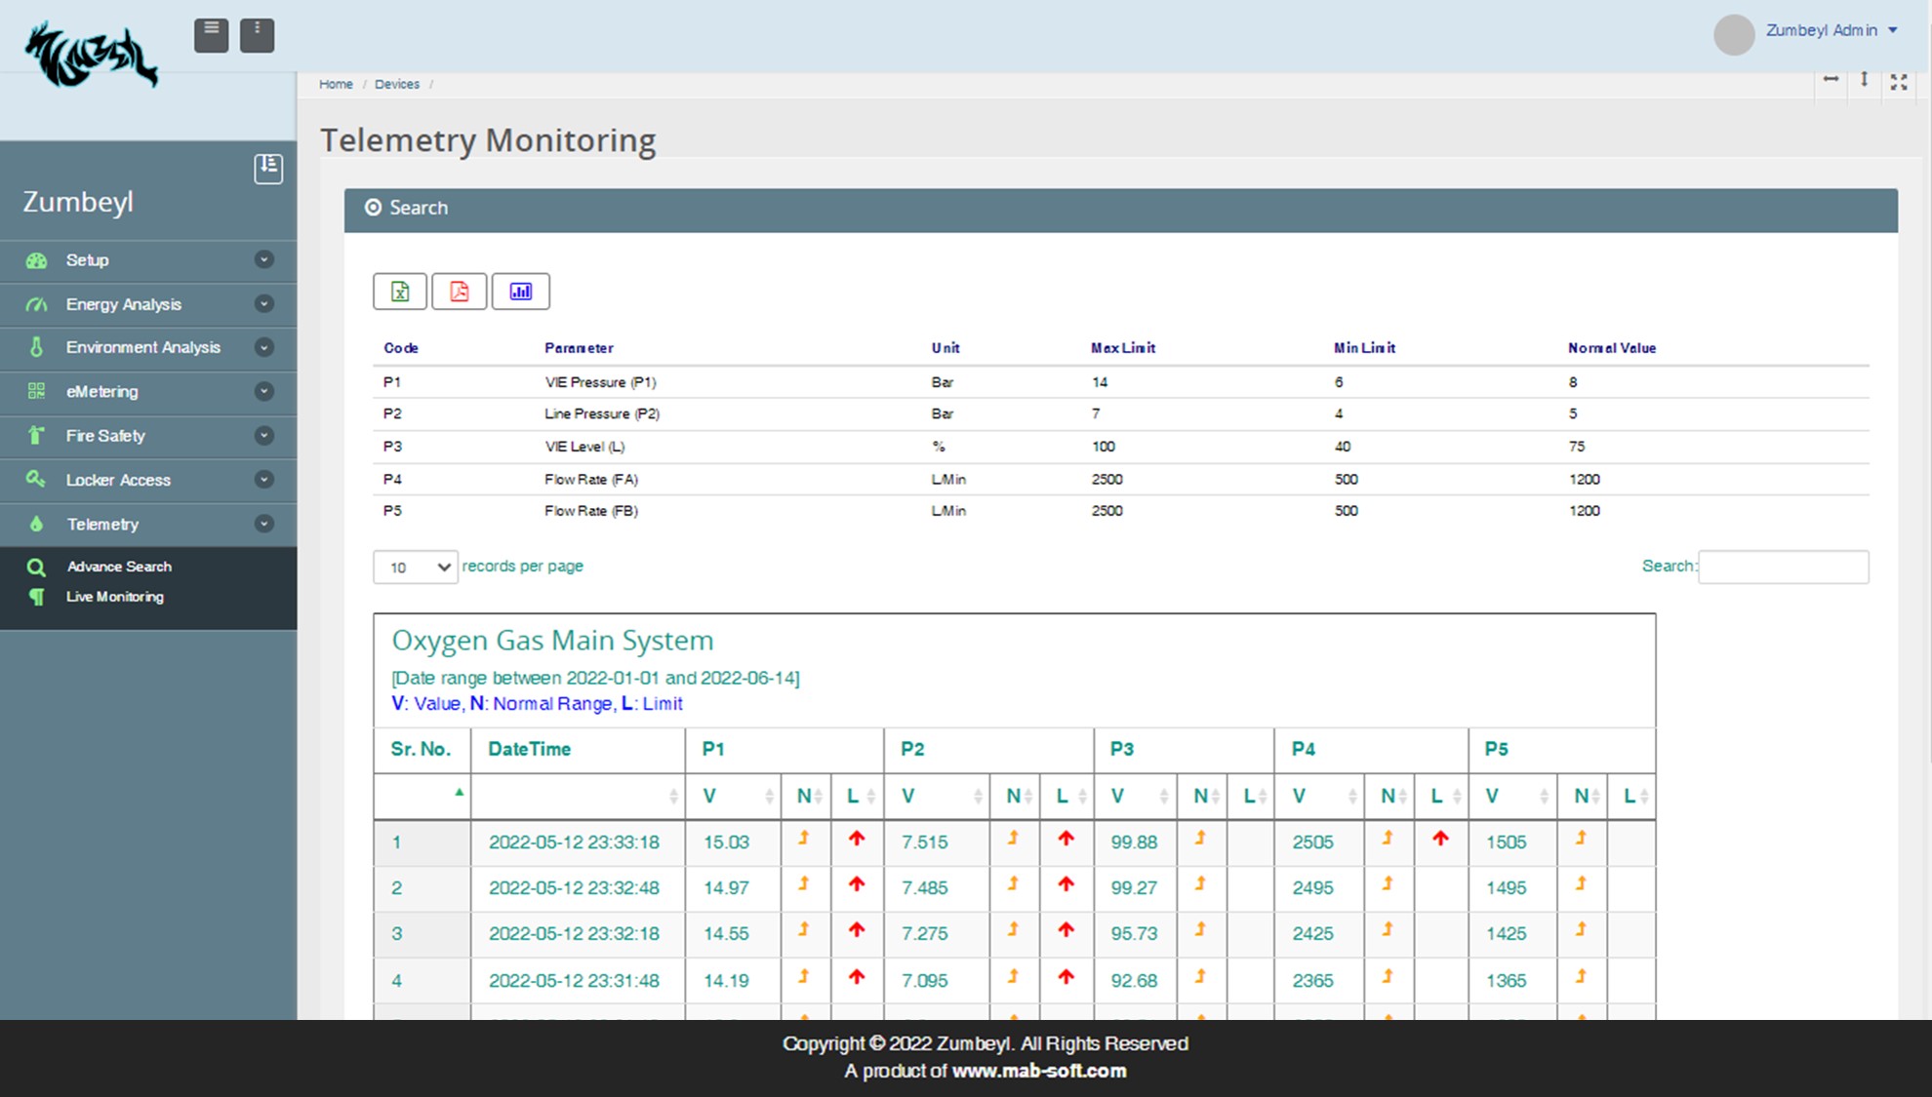Viewport: 1932px width, 1097px height.
Task: Click the sidebar collapse icon near Zumbeyl
Action: point(268,168)
